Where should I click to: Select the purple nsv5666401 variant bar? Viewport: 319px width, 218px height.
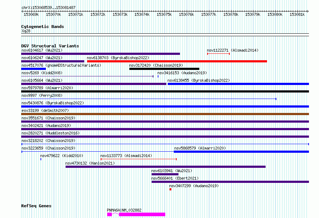coord(230,182)
